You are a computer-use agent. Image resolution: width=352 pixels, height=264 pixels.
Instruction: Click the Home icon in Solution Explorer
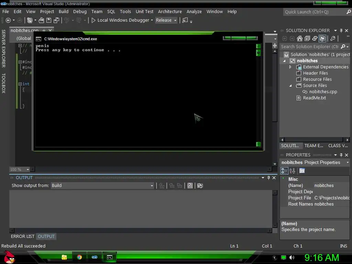coord(300,38)
